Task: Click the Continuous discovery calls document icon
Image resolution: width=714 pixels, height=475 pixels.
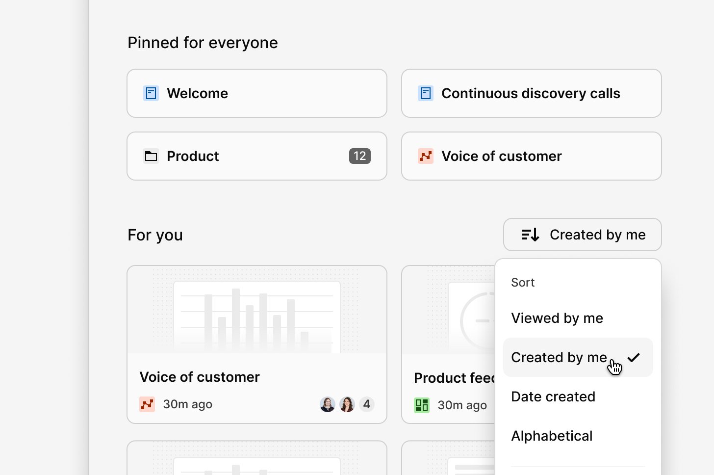Action: (426, 93)
